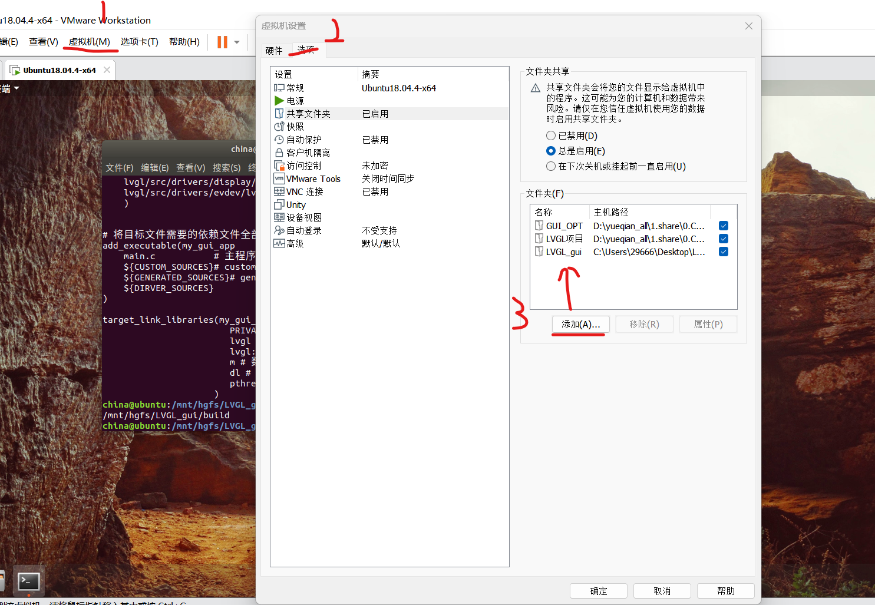Select the 客户机隔离 lock icon

click(279, 153)
